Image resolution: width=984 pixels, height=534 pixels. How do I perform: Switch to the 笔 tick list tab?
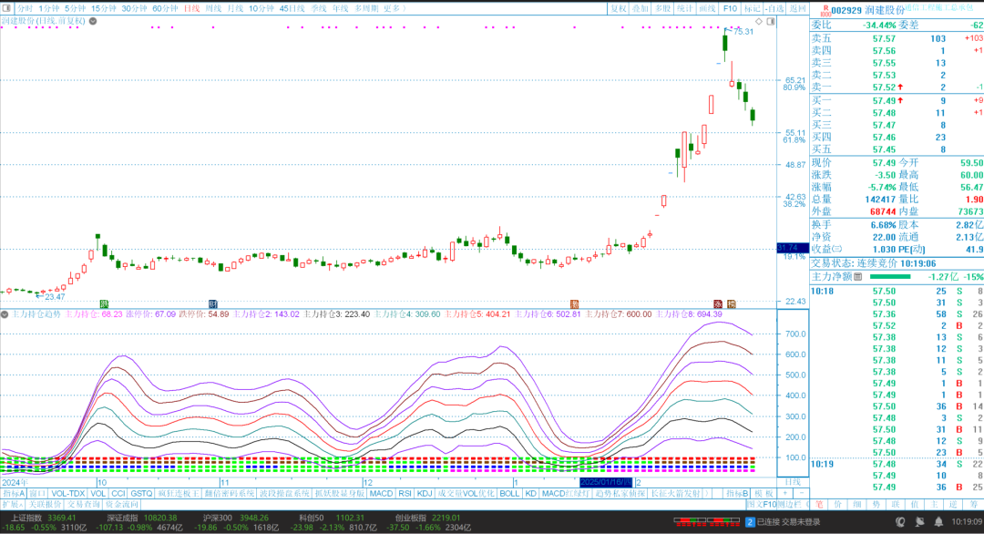(820, 505)
